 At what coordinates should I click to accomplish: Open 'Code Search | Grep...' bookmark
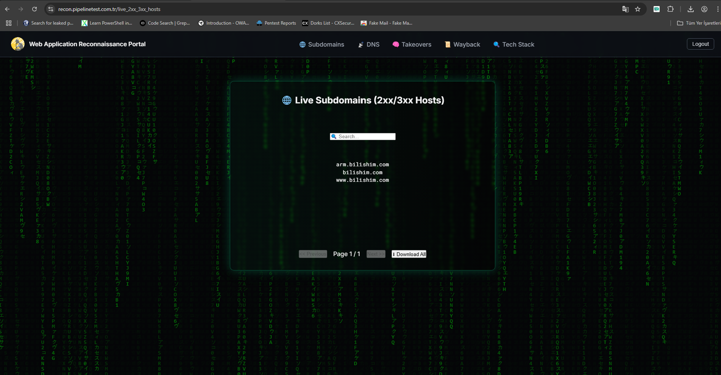coord(165,23)
